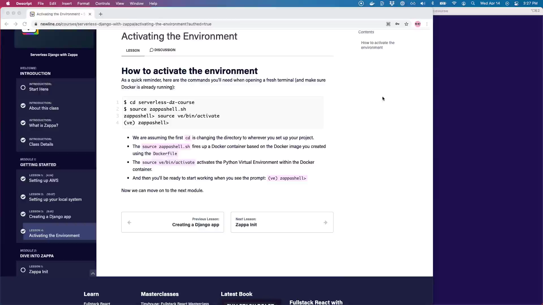Toggle completion circle for Zappa Init
Screen dimensions: 543x305
click(x=23, y=270)
